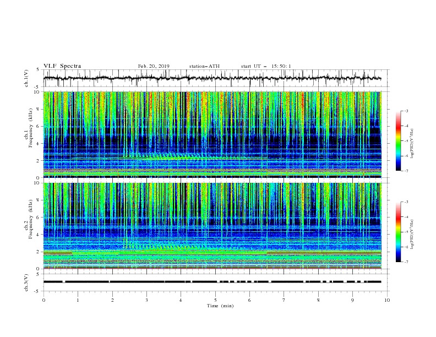
Task: Click the lower PSD color scale bar
Action: (x=399, y=232)
